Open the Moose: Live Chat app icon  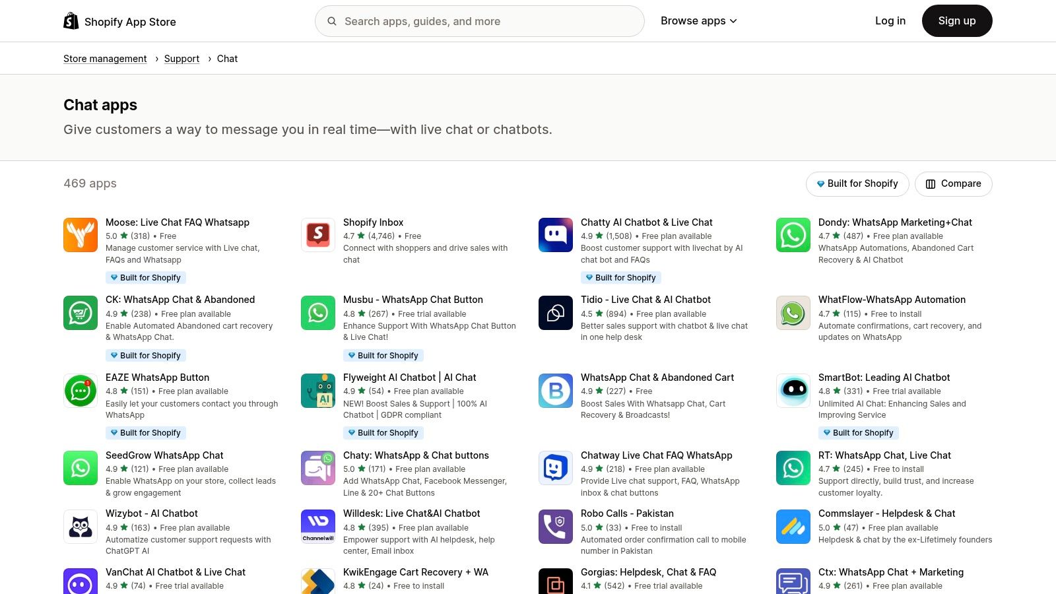coord(80,234)
